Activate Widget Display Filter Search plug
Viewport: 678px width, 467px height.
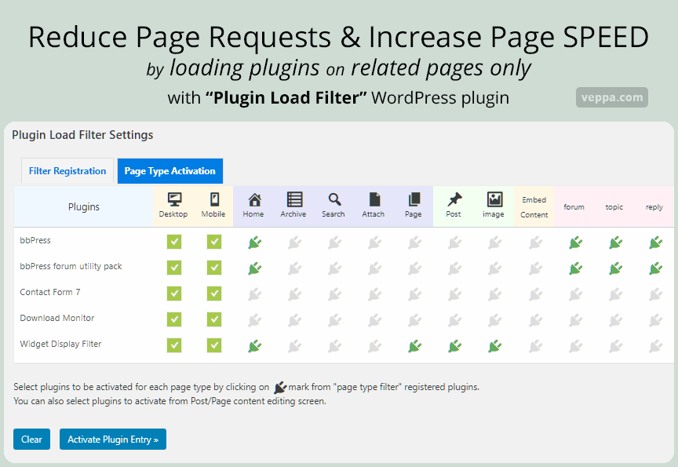pyautogui.click(x=334, y=346)
